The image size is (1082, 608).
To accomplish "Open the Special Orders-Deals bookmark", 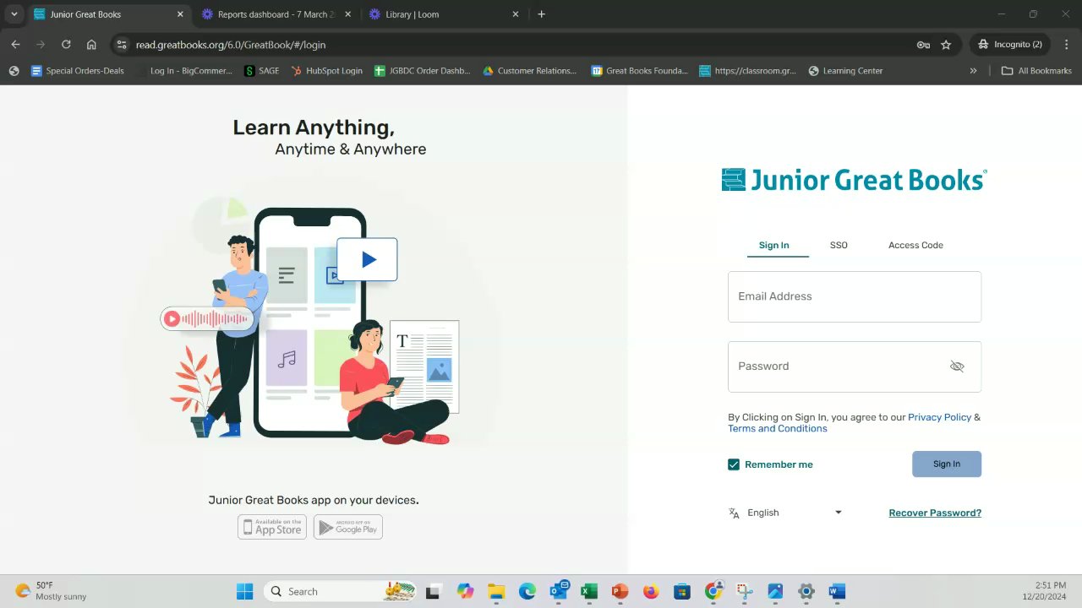I will pyautogui.click(x=78, y=71).
